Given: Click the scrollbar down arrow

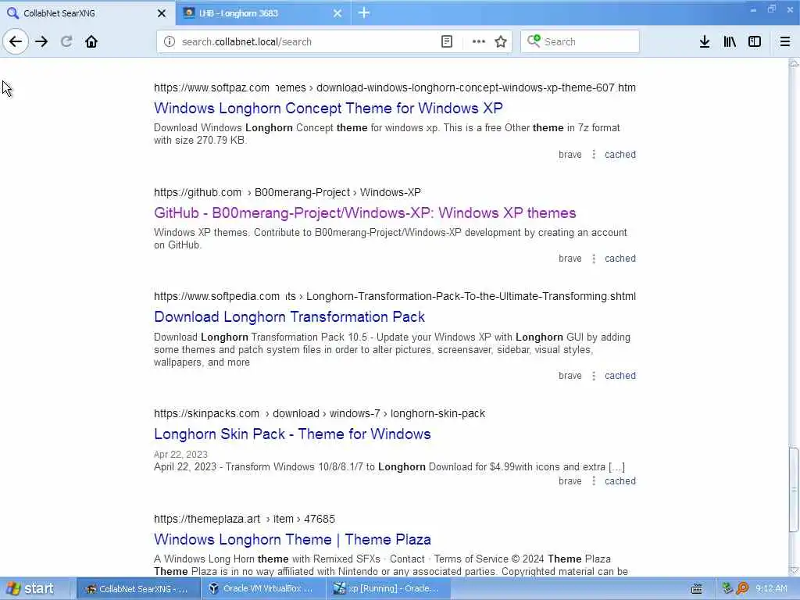Looking at the screenshot, I should [794, 570].
